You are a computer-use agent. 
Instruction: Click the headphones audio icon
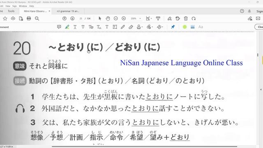(20, 108)
